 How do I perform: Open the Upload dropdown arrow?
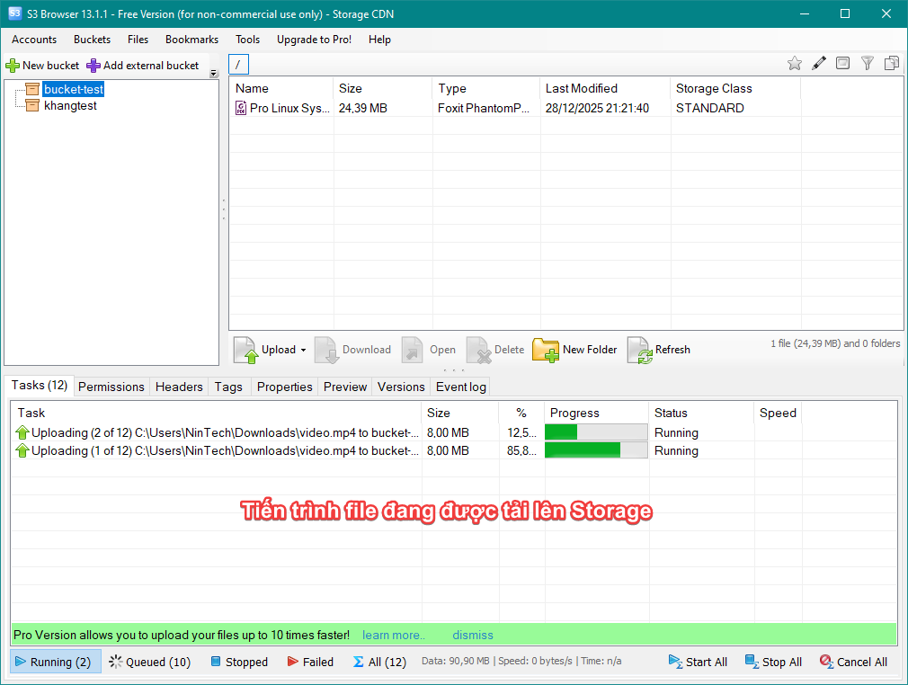tap(303, 351)
